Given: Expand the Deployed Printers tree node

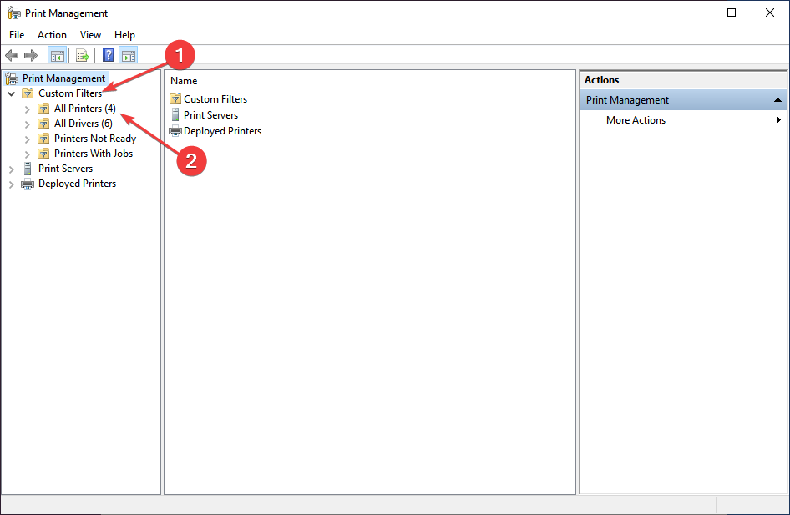Looking at the screenshot, I should pos(11,184).
